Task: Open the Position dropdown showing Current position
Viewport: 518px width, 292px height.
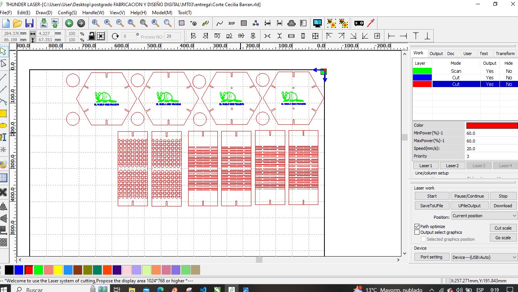Action: pos(484,216)
